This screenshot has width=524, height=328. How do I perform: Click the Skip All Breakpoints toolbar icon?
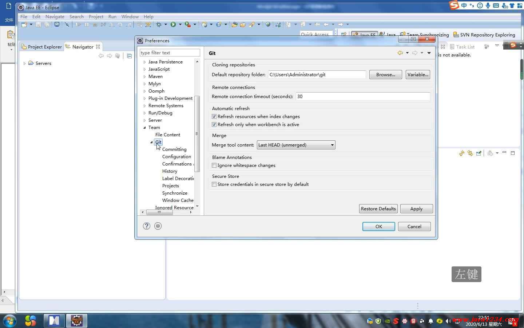pyautogui.click(x=67, y=24)
